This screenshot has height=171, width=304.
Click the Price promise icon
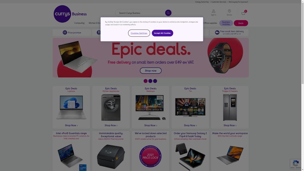click(x=65, y=32)
